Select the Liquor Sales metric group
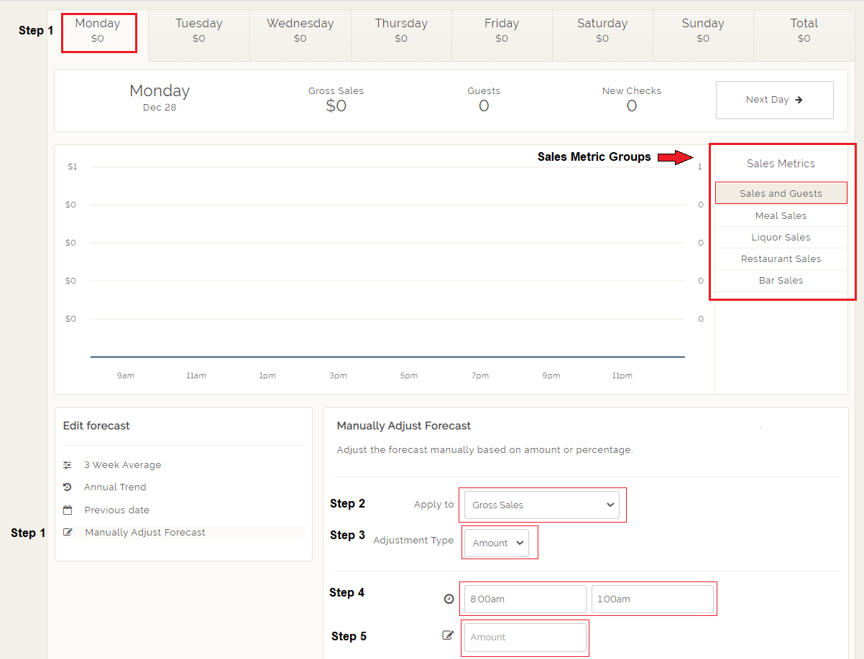The height and width of the screenshot is (659, 864). pos(781,237)
